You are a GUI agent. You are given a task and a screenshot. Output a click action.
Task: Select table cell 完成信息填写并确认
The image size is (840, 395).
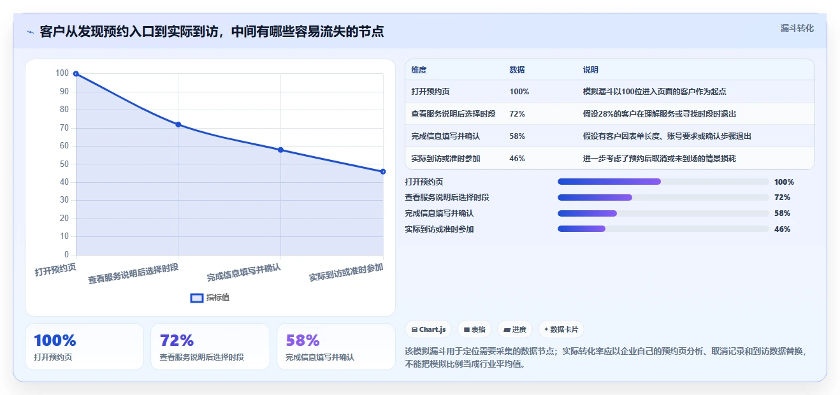[445, 136]
